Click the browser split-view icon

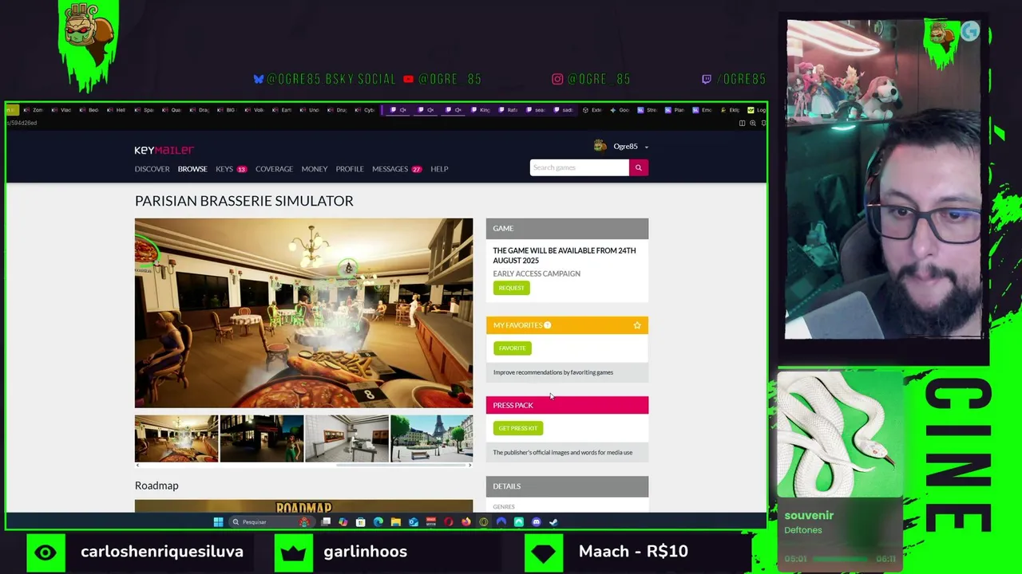pos(743,123)
